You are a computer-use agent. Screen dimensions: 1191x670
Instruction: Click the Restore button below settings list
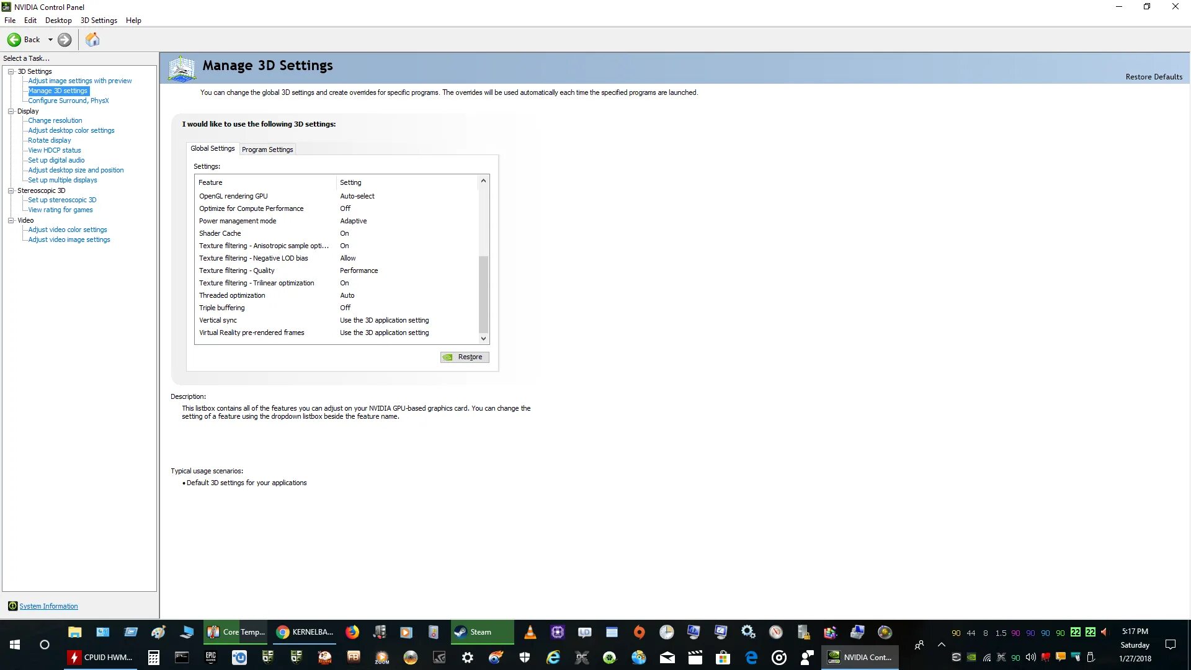[465, 357]
